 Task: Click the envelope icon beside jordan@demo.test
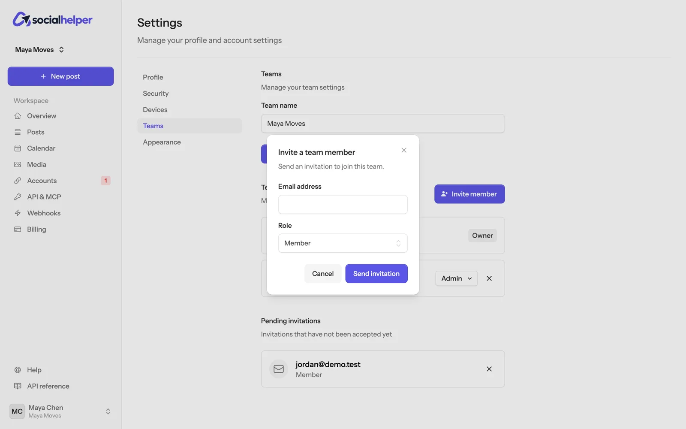[x=279, y=369]
